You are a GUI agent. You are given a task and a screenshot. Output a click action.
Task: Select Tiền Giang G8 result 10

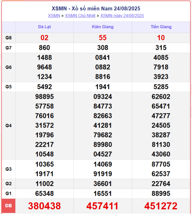pos(161,38)
